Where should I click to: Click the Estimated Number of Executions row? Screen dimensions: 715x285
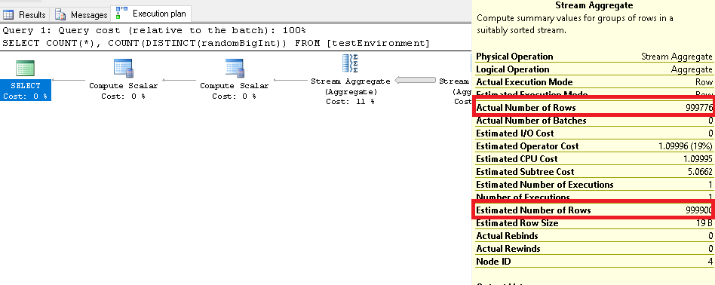click(594, 184)
